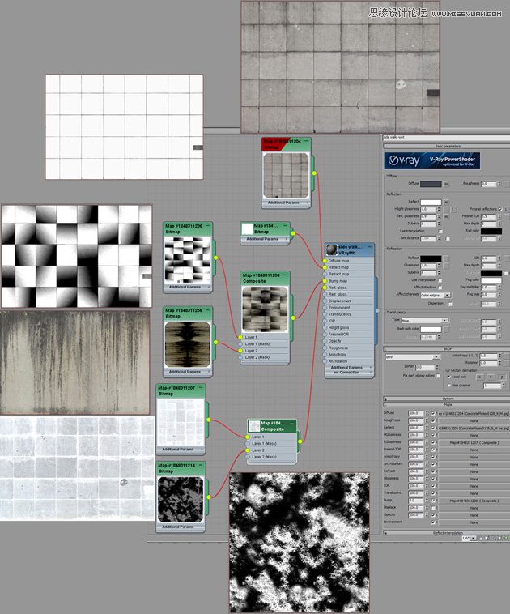Screen dimensions: 510x614
Task: Click preview thumbnail of Map #1848311207 Bitmap node
Action: [181, 422]
